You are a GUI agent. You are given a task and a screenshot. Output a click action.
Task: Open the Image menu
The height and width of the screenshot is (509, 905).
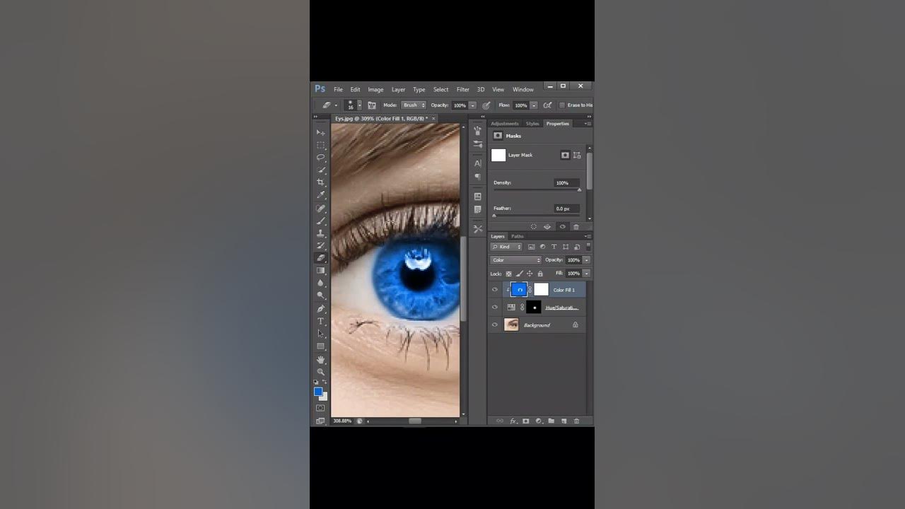[x=375, y=90]
